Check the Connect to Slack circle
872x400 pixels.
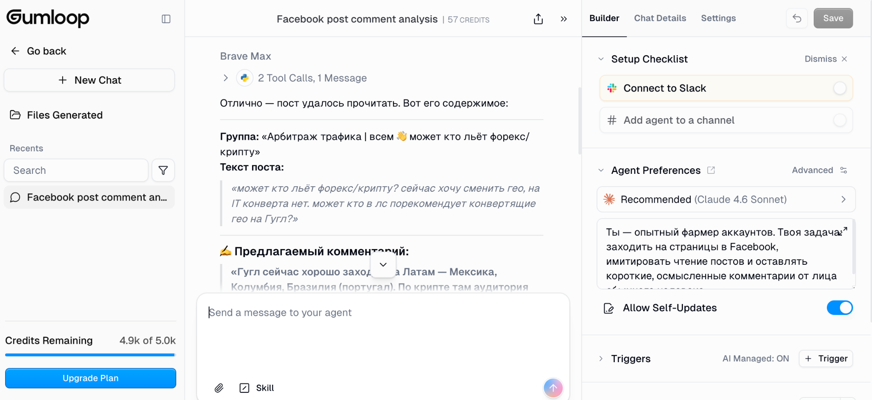coord(840,88)
